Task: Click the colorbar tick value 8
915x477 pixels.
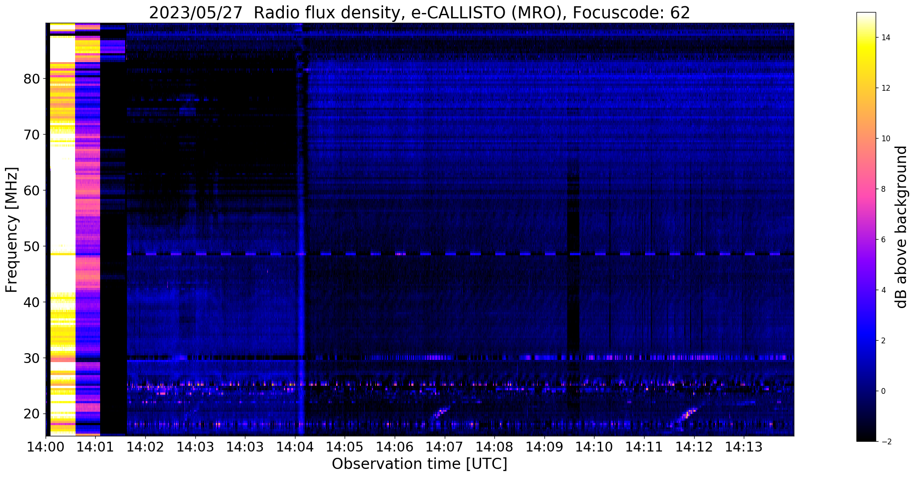Action: click(x=883, y=189)
